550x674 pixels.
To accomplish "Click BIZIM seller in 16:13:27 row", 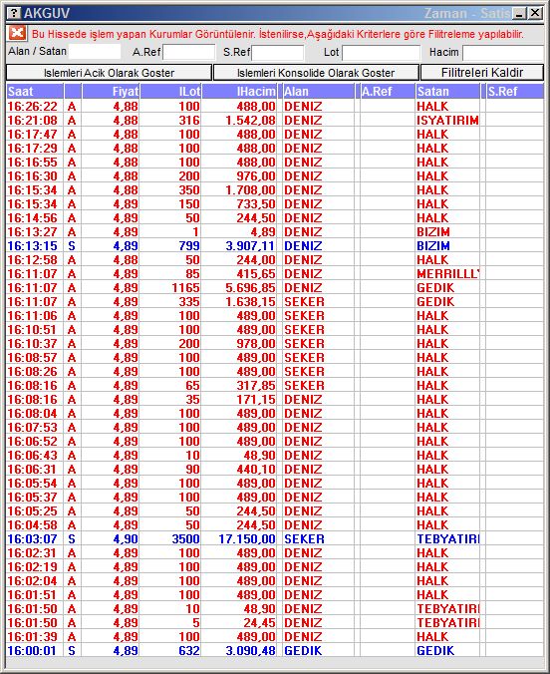I will tap(433, 232).
